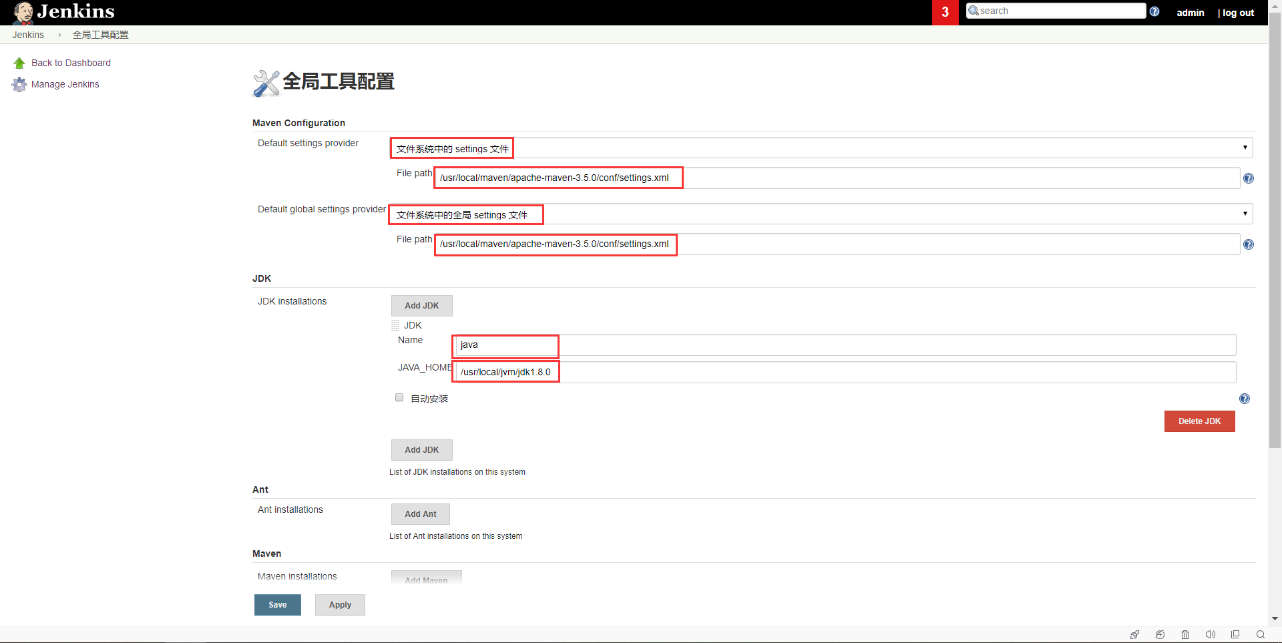Viewport: 1282px width, 643px height.
Task: Focus the search input field
Action: (1056, 11)
